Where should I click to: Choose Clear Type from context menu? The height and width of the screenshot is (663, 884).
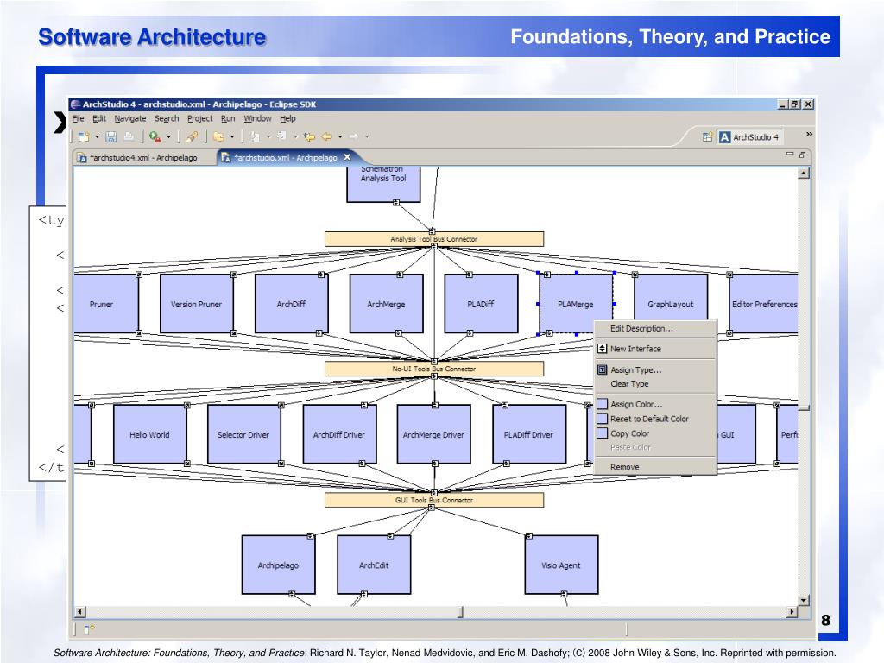coord(656,384)
